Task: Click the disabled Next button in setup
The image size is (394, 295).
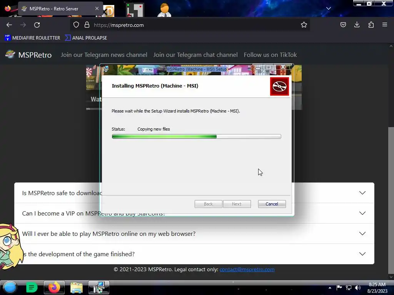Action: pos(237,204)
